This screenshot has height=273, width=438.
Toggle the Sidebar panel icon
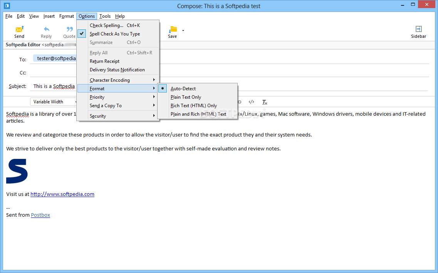(418, 29)
